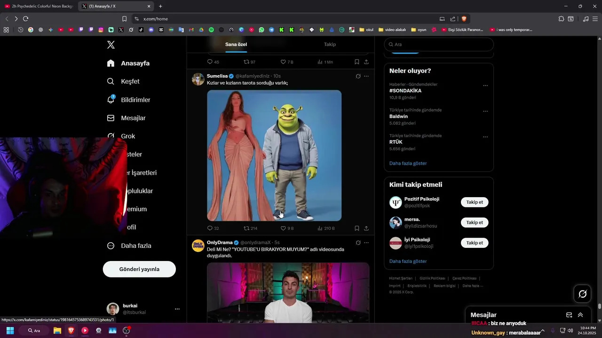Click the Gönderi yayınla button
This screenshot has width=602, height=338.
(x=139, y=269)
